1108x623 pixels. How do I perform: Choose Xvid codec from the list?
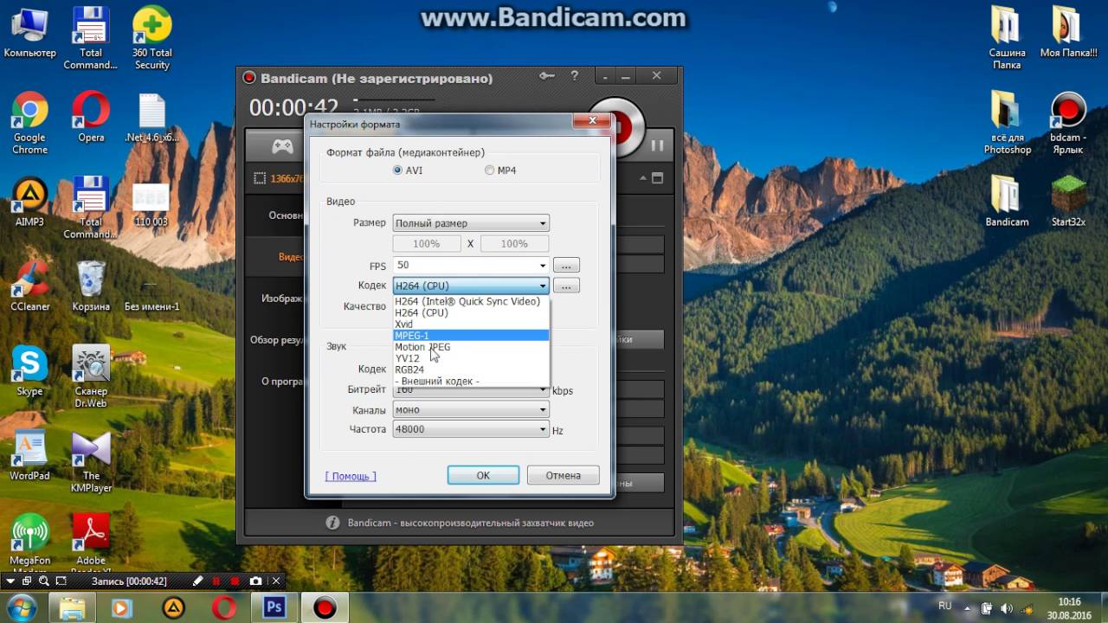471,324
